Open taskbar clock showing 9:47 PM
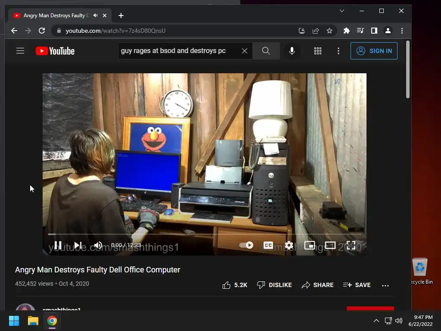This screenshot has height=331, width=441. [420, 321]
